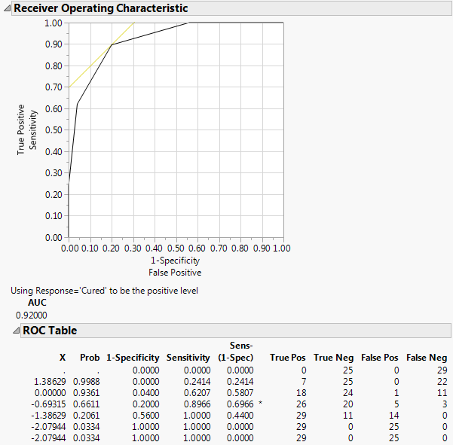This screenshot has width=453, height=445.
Task: Select the True Neg column header
Action: point(334,358)
